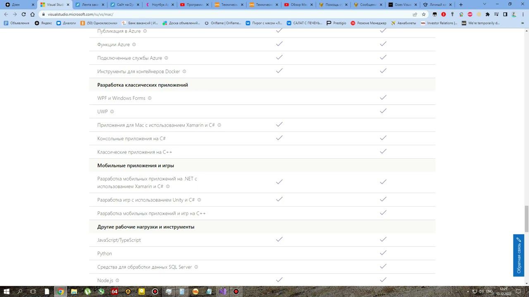
Task: Click the Python row label
Action: click(105, 254)
